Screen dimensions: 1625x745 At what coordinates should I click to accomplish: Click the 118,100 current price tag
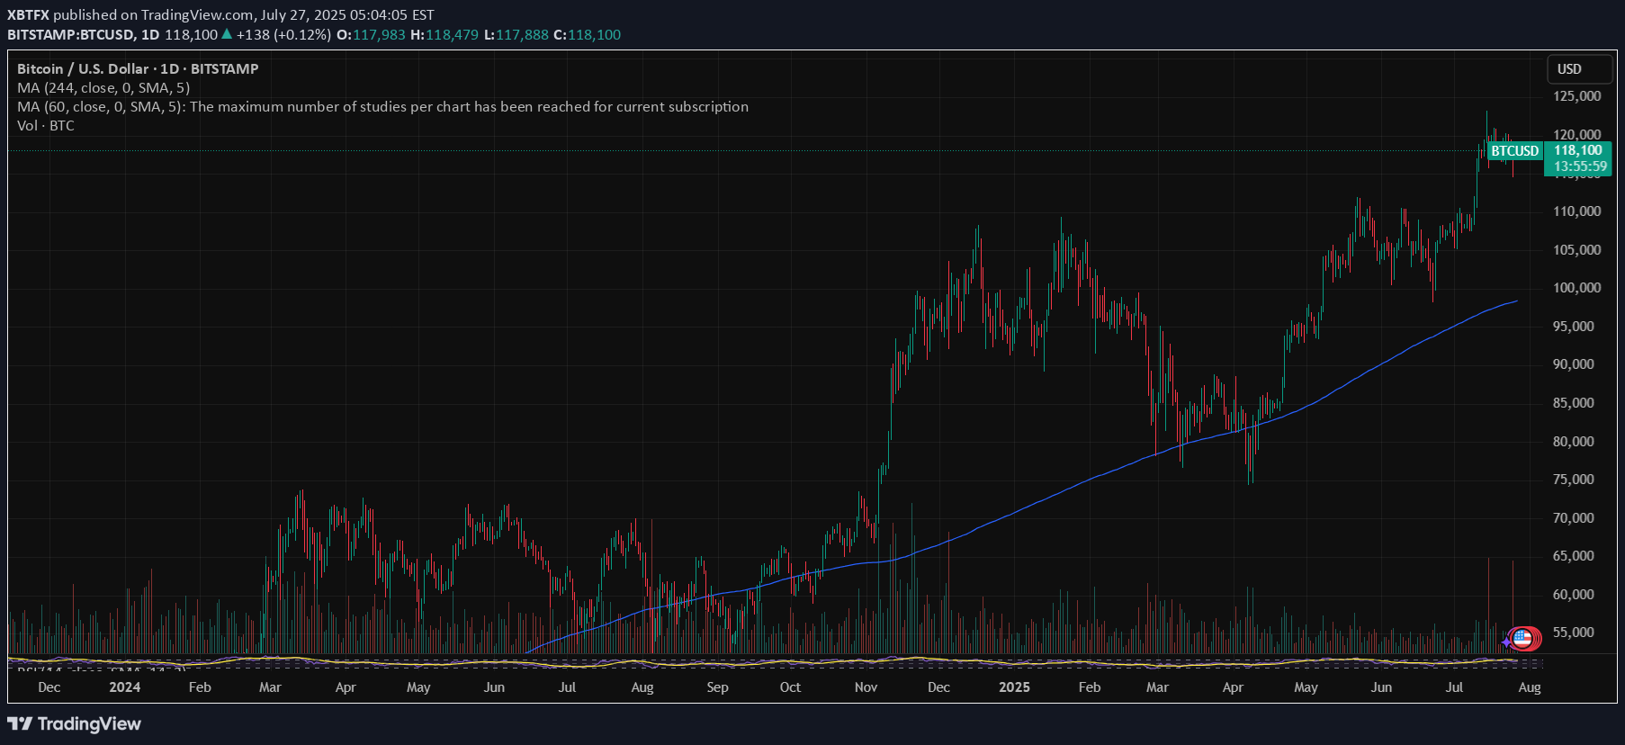pyautogui.click(x=1577, y=150)
